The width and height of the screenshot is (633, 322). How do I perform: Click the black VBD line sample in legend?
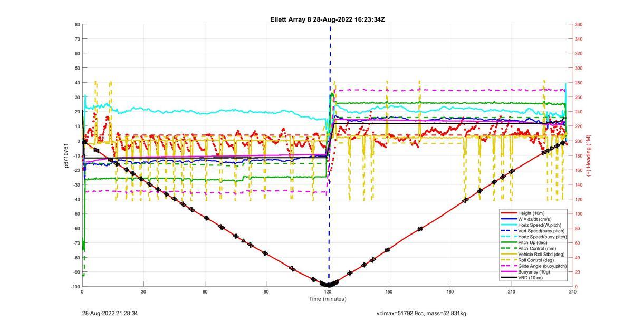pos(509,277)
